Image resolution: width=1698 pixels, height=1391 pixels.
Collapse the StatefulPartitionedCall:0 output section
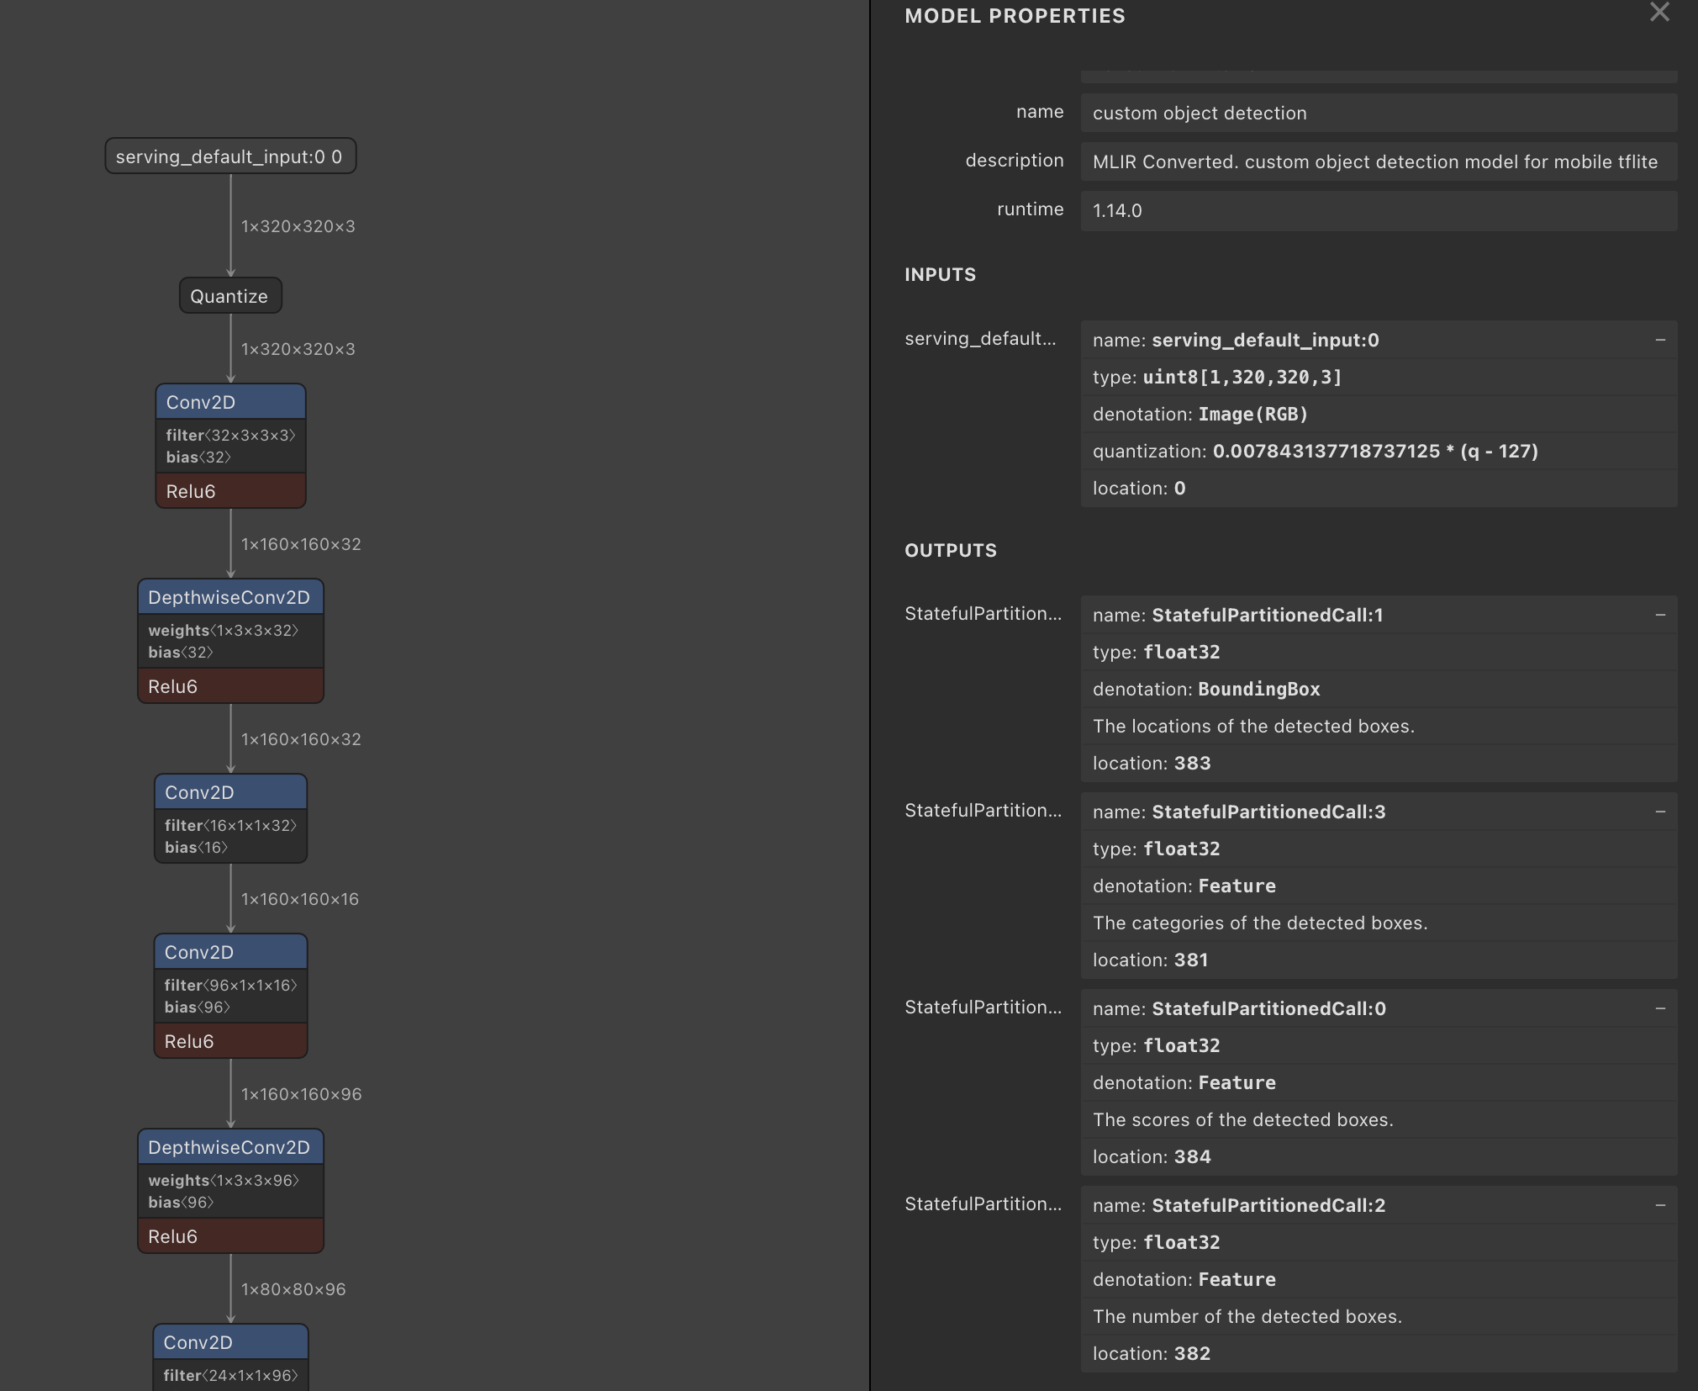point(1659,1008)
